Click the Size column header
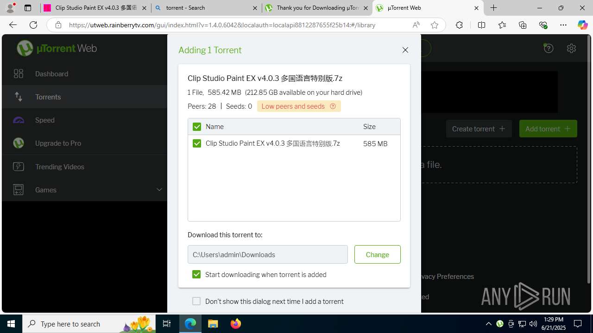 pyautogui.click(x=369, y=127)
